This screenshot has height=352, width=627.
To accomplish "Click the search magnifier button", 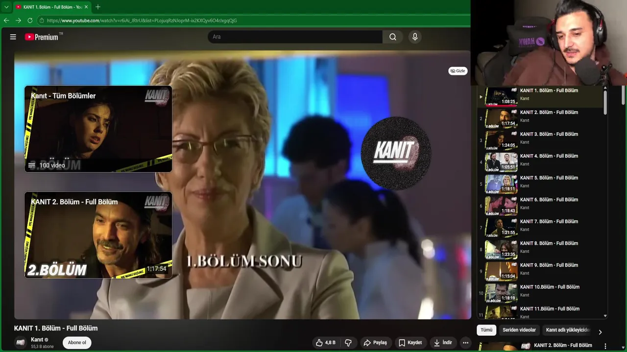I will coord(393,37).
